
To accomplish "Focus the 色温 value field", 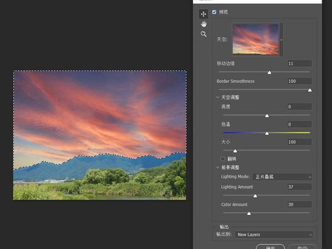I will point(299,124).
